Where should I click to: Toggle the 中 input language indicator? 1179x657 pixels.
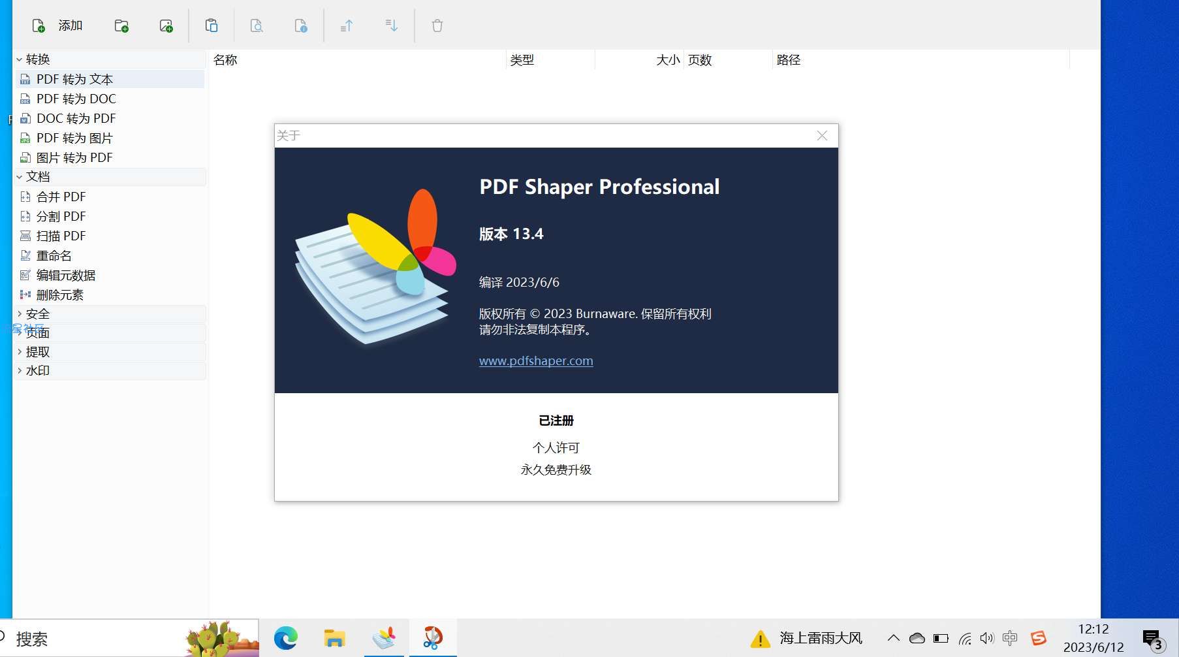point(1010,638)
